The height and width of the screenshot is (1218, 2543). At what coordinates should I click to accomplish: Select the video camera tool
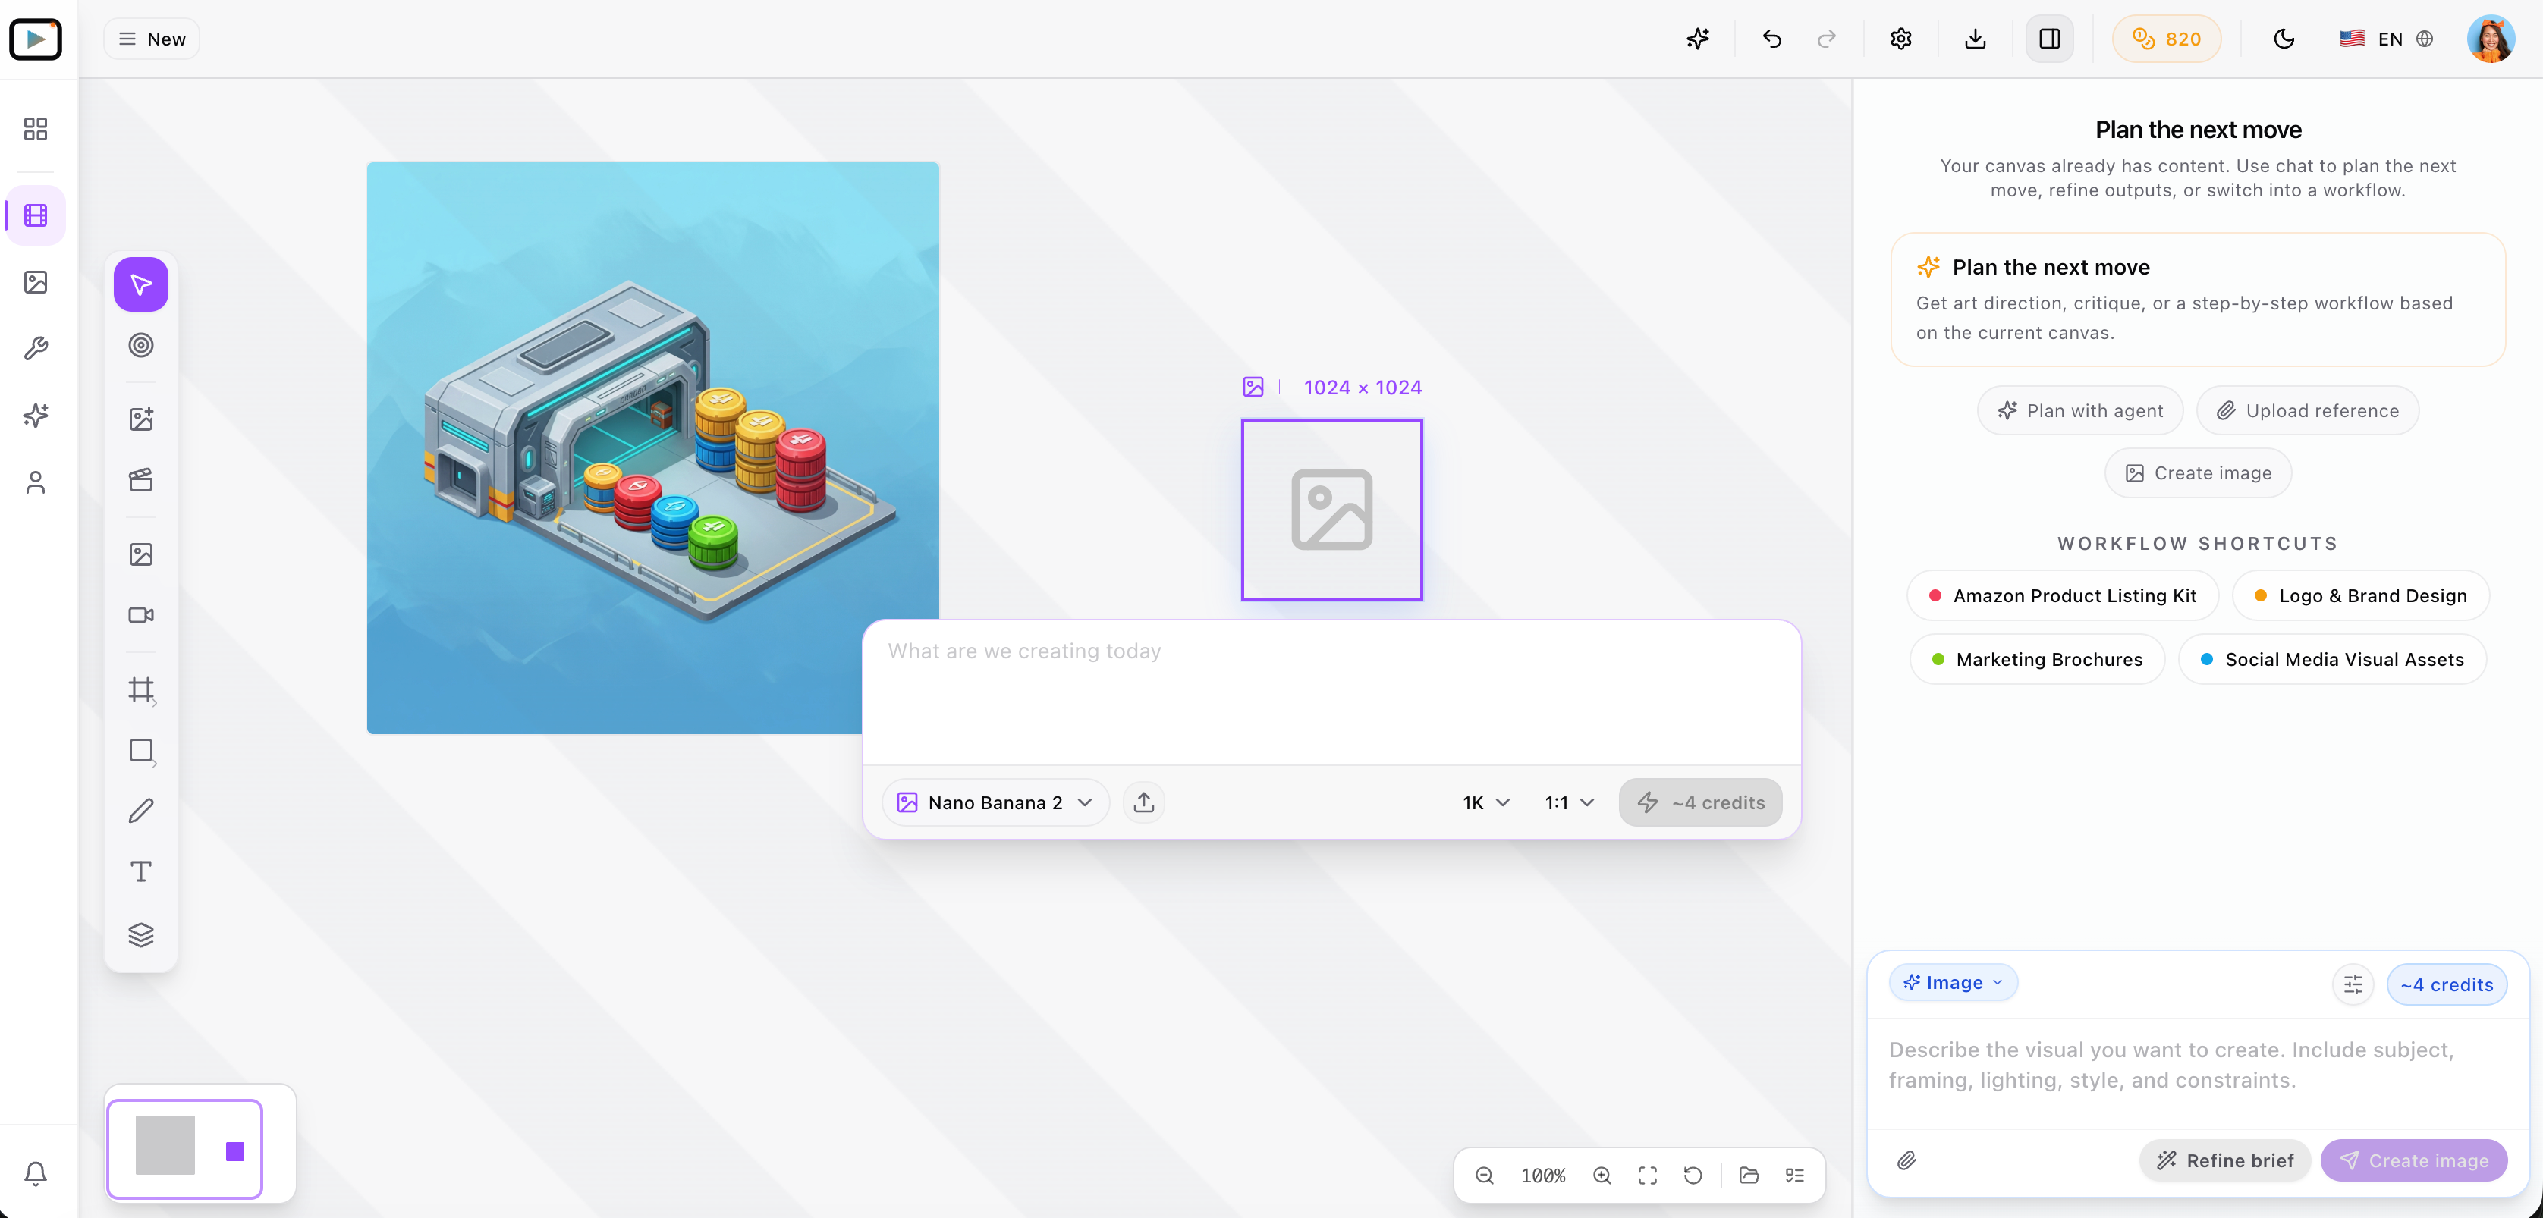[141, 615]
